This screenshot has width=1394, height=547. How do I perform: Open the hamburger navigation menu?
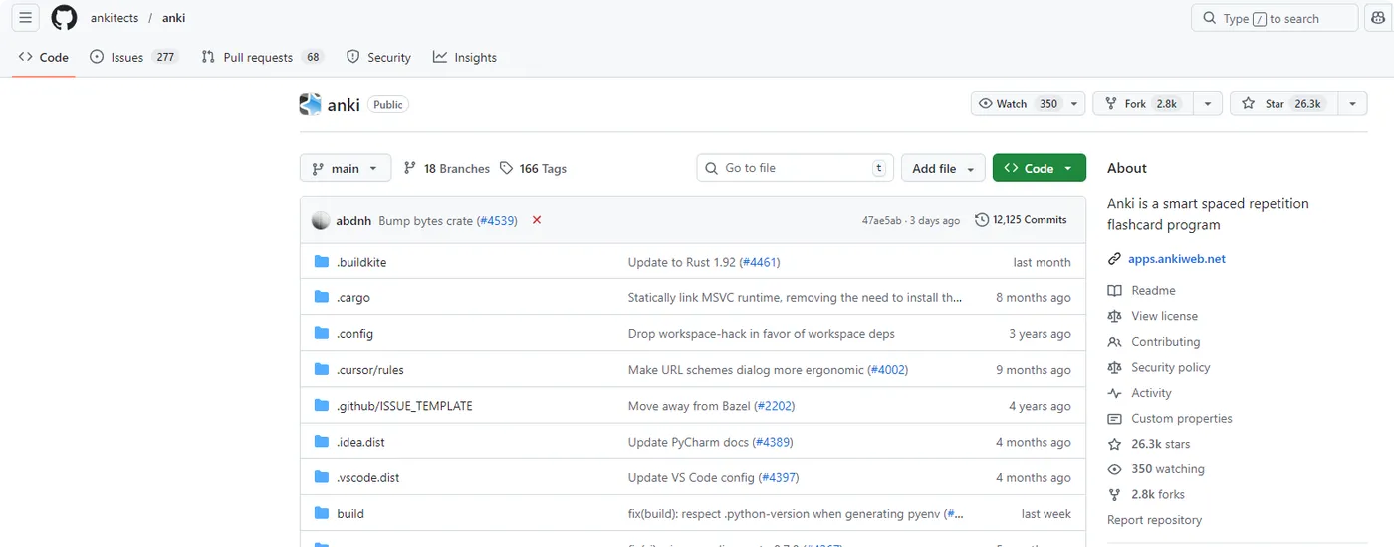tap(26, 18)
